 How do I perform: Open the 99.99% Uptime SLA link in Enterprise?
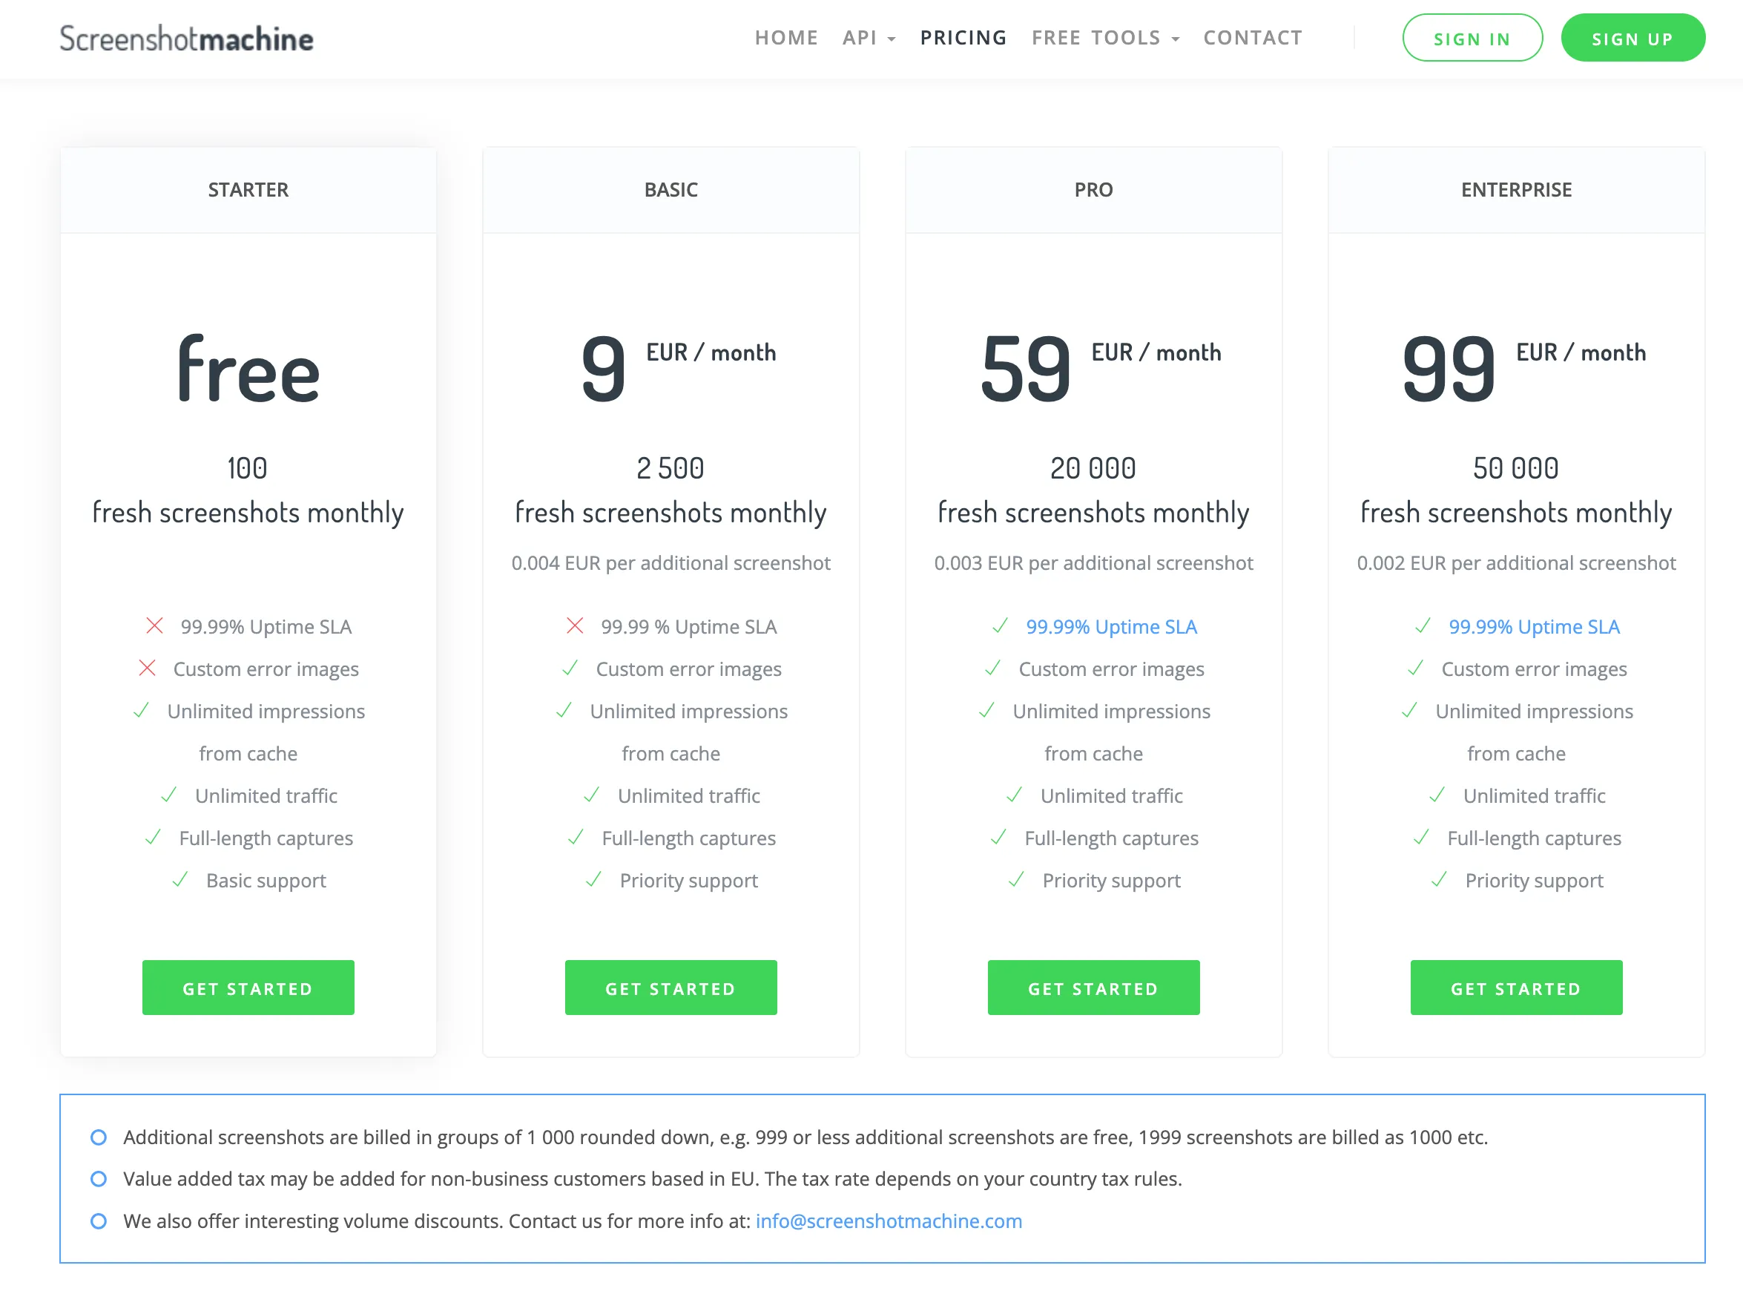pos(1534,625)
